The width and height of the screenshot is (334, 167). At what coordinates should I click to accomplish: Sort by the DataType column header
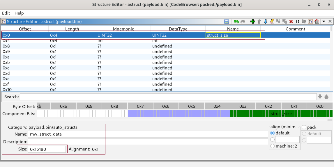pyautogui.click(x=178, y=29)
